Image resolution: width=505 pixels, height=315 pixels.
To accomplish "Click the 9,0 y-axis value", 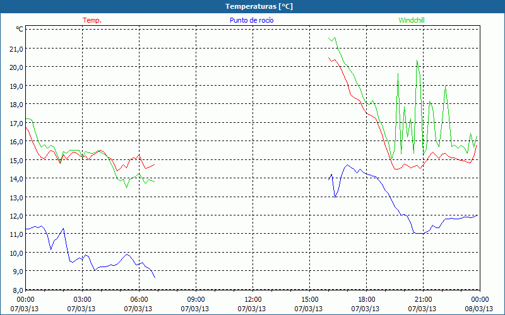I will pyautogui.click(x=18, y=272).
